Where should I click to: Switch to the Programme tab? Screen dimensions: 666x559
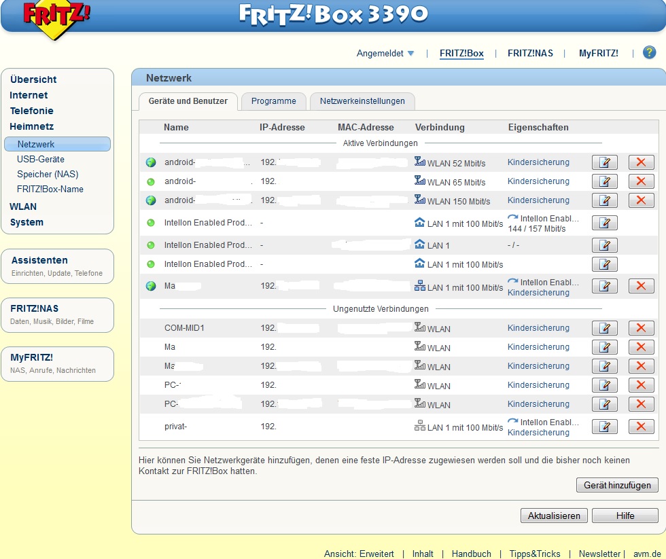coord(273,101)
